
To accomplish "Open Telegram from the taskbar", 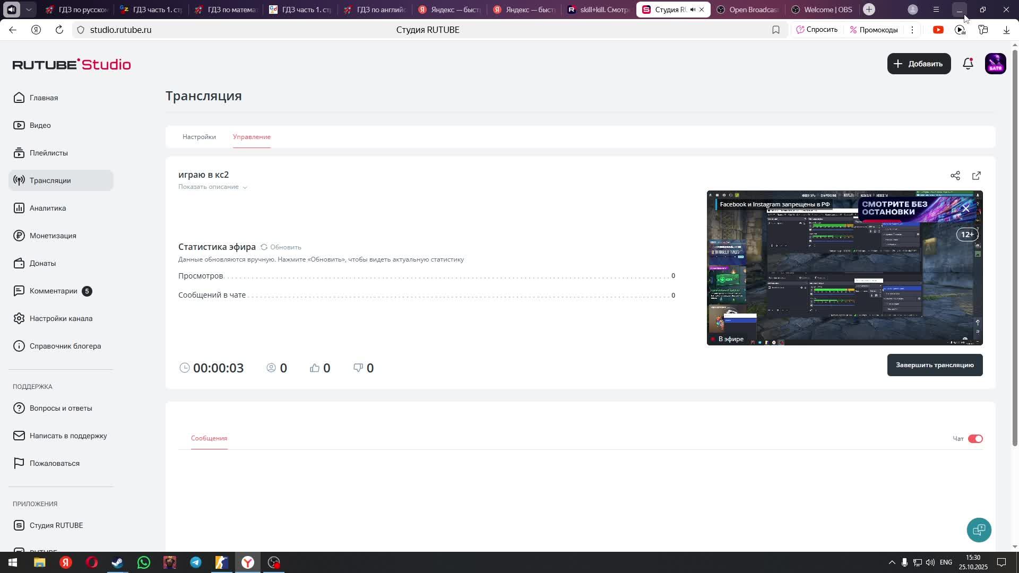I will [x=196, y=562].
